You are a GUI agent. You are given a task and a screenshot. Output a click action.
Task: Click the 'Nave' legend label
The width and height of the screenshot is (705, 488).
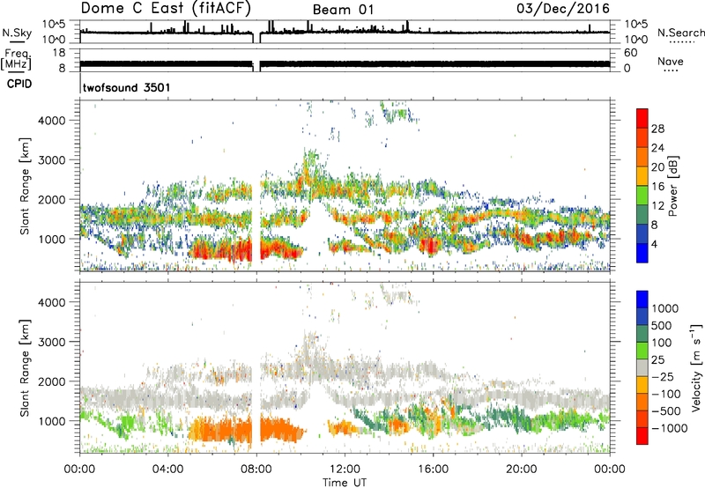[670, 62]
